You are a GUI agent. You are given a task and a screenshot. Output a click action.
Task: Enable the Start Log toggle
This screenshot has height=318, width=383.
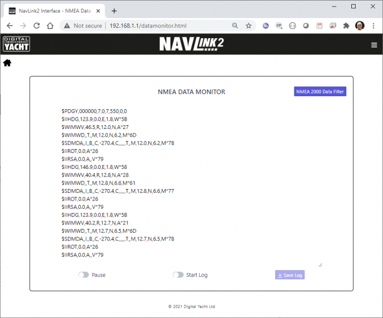pos(178,275)
